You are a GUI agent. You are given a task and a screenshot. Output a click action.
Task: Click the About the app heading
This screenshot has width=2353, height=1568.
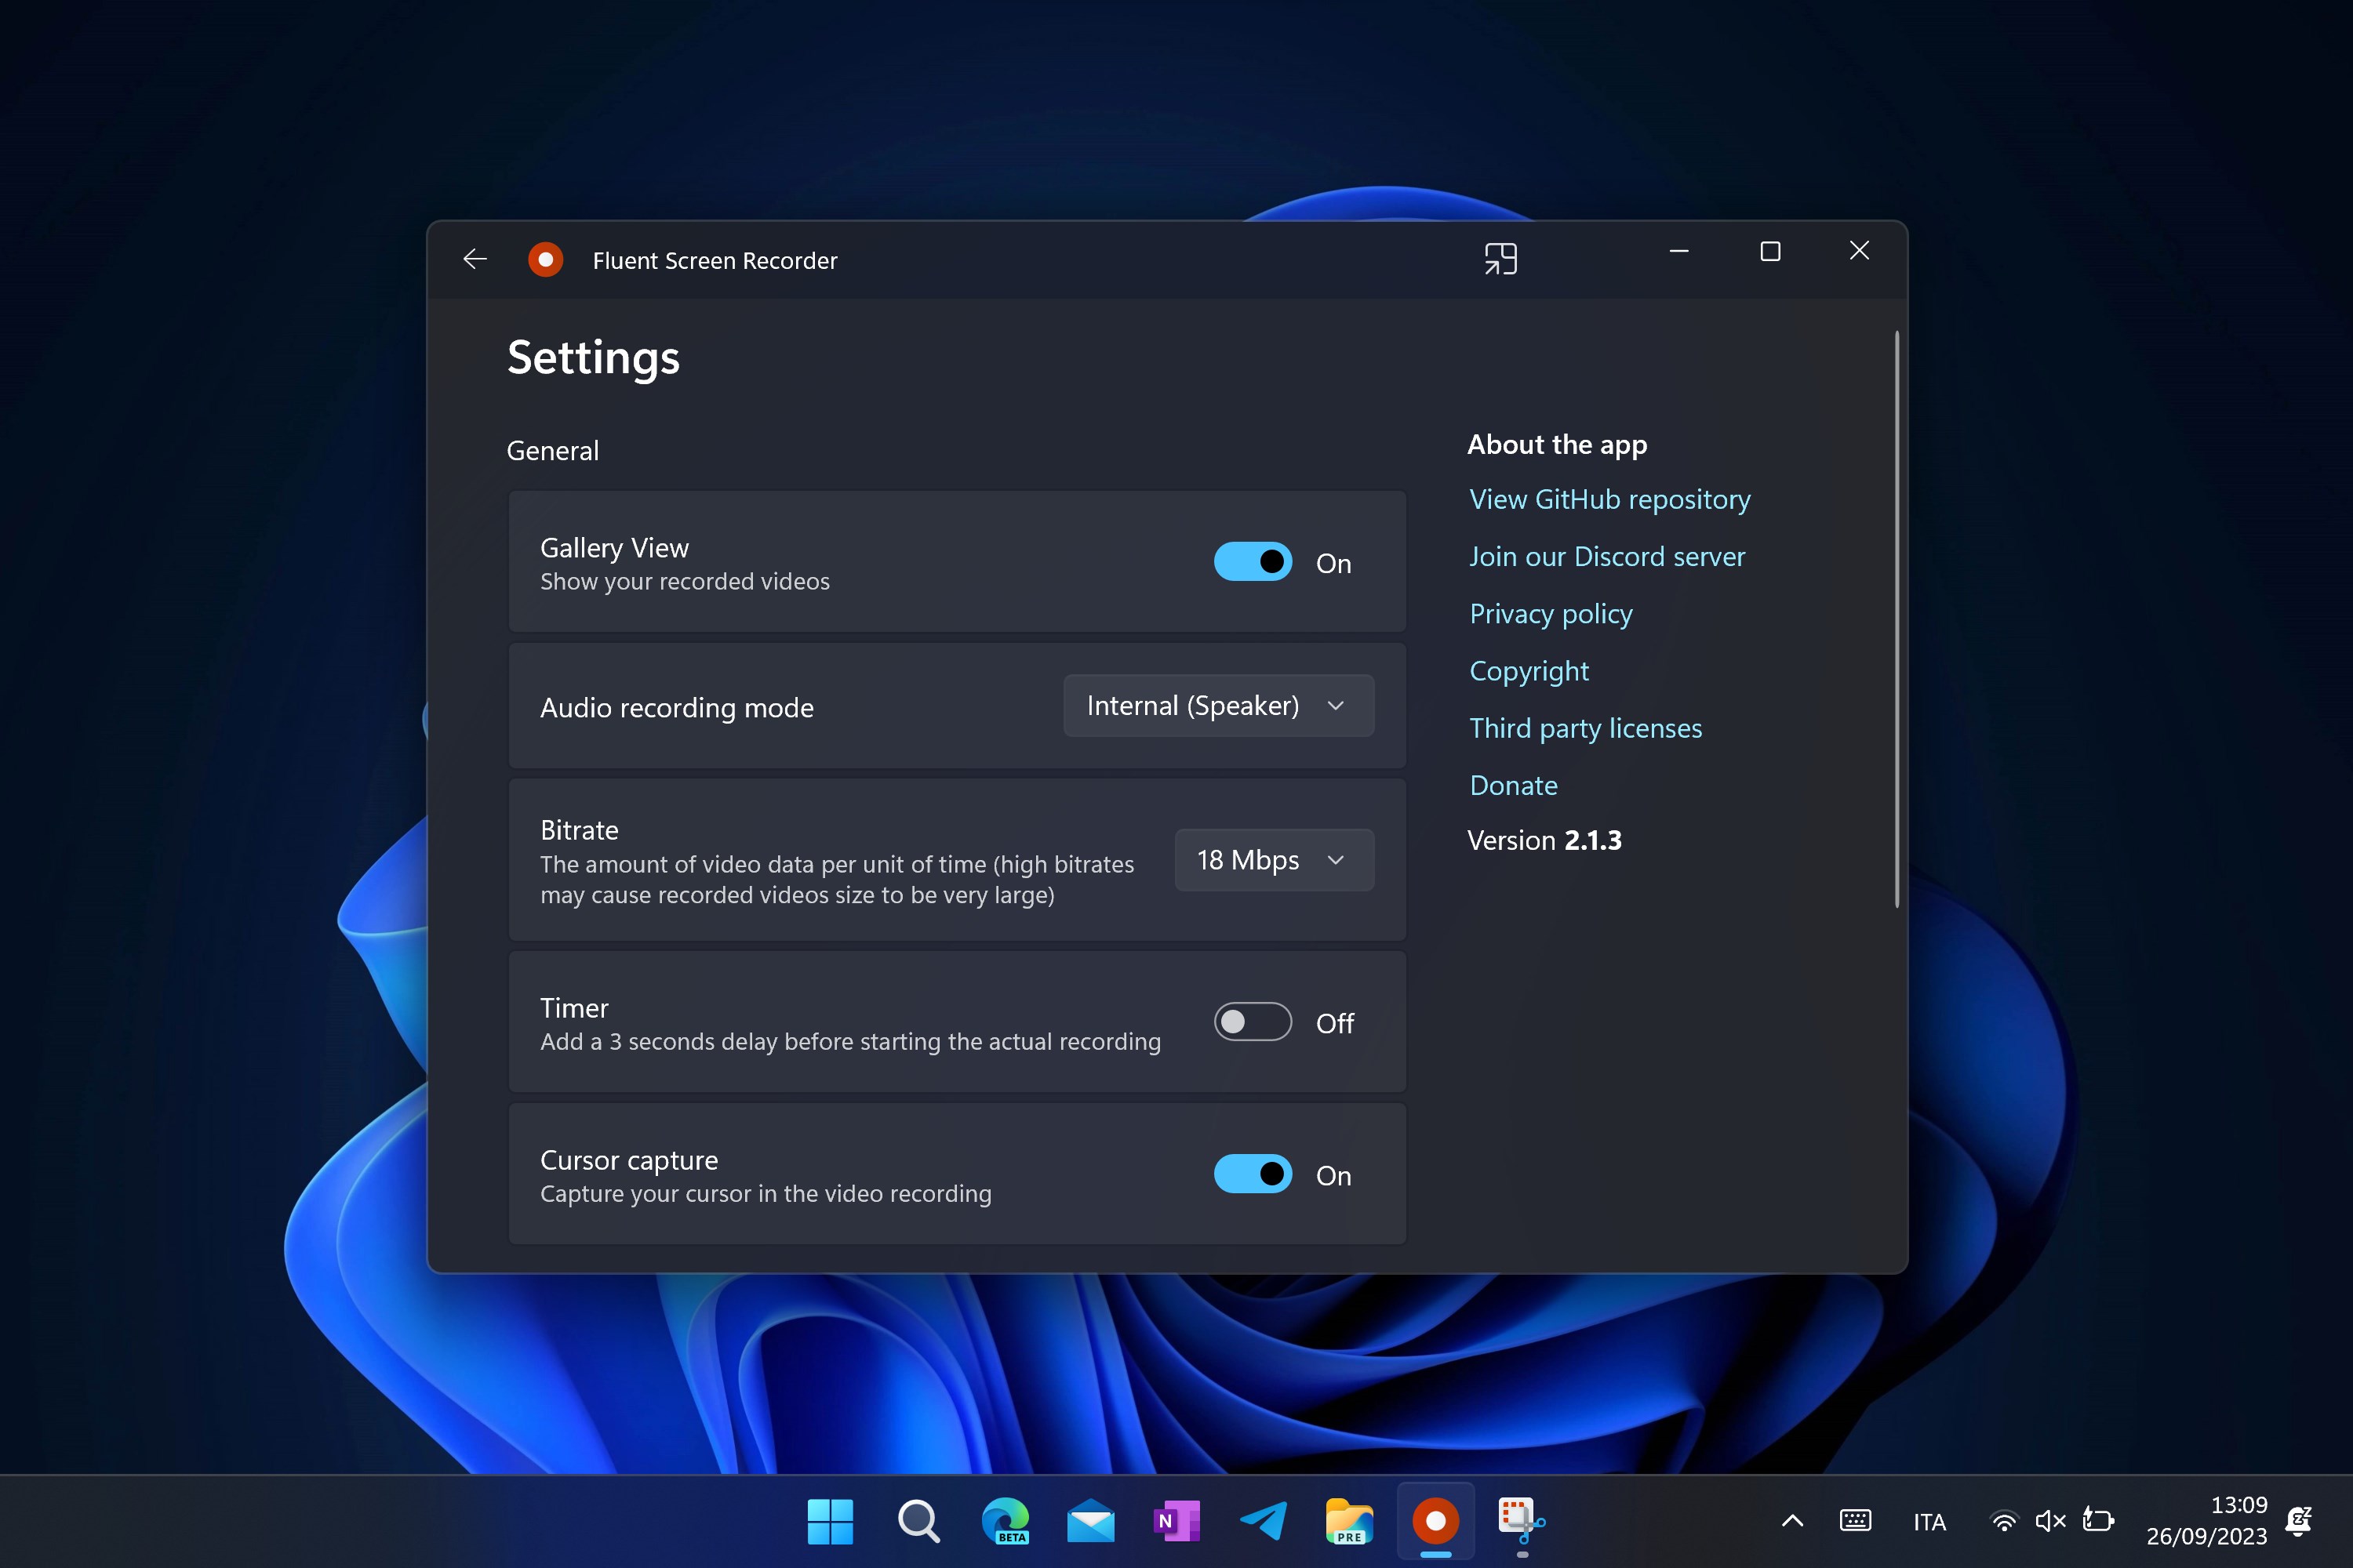point(1557,445)
